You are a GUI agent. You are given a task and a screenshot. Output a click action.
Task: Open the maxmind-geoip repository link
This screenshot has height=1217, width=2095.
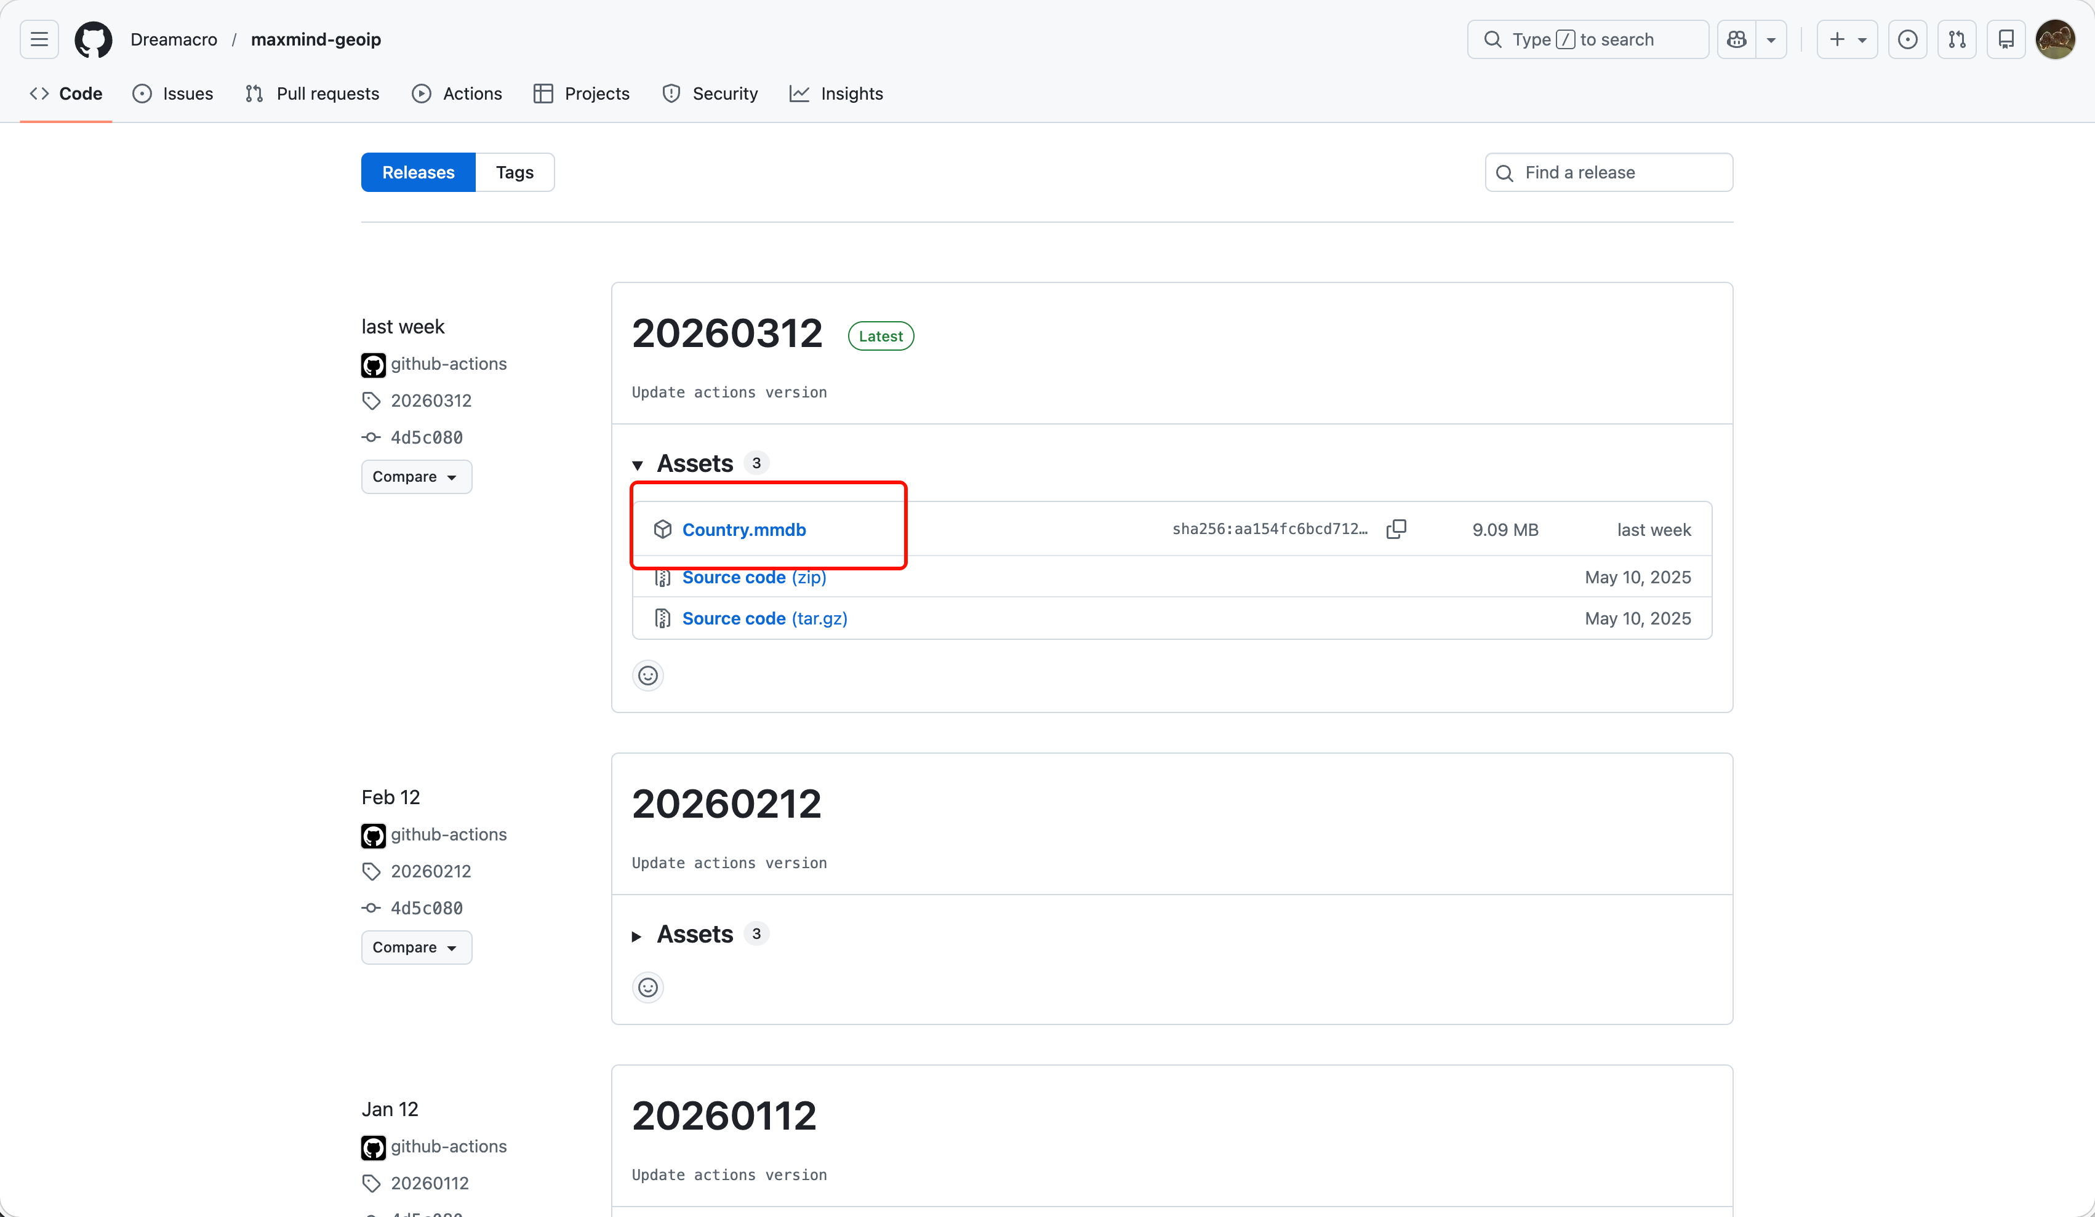tap(316, 39)
